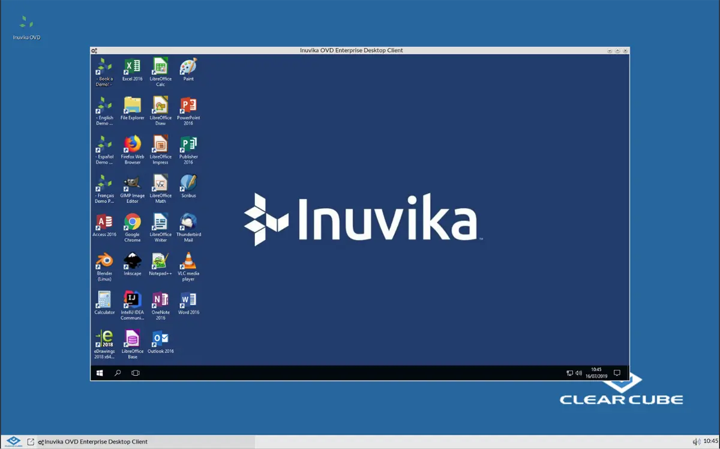Click the network icon in Windows tray

click(569, 373)
